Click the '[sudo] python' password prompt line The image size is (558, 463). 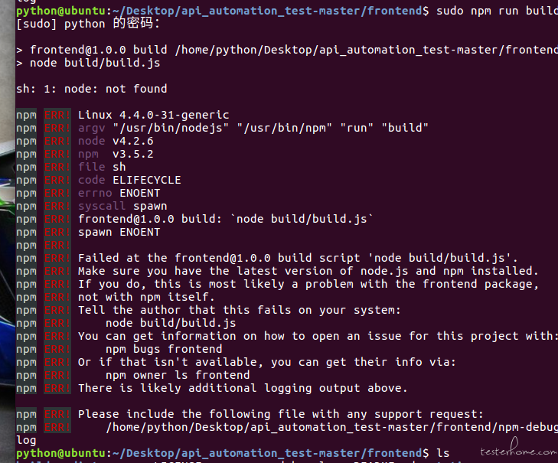pos(88,24)
